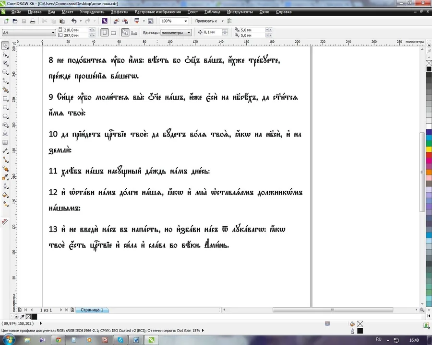The image size is (432, 345).
Task: Apply layout to current page only
Action: point(134,33)
